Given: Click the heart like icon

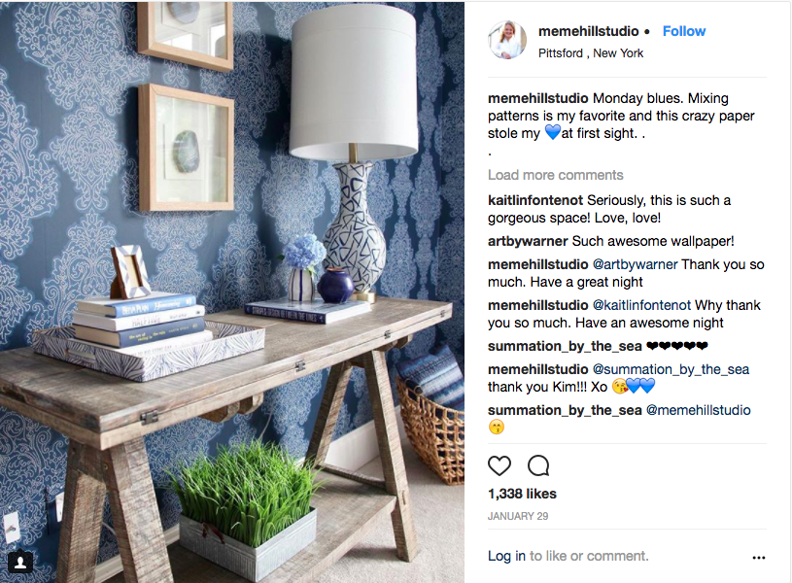Looking at the screenshot, I should pos(499,465).
